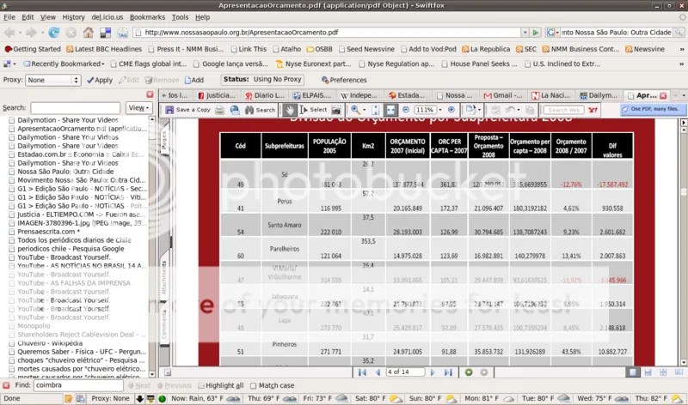Expand Recently Bookmarked dropdown
Viewport: 688px width, 405px height.
[64, 63]
